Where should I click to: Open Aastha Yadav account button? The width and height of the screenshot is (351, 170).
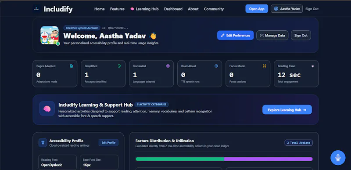287,9
